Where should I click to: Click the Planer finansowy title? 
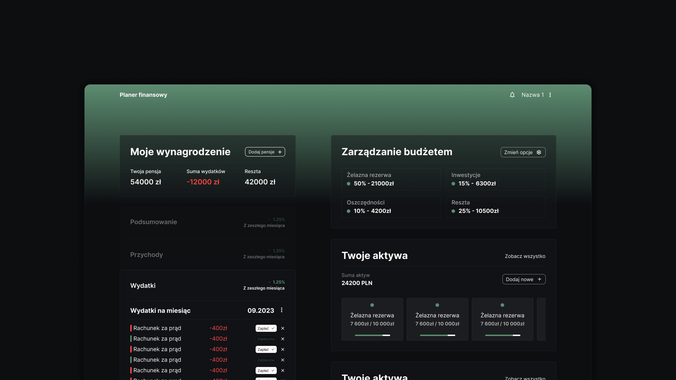coord(143,95)
